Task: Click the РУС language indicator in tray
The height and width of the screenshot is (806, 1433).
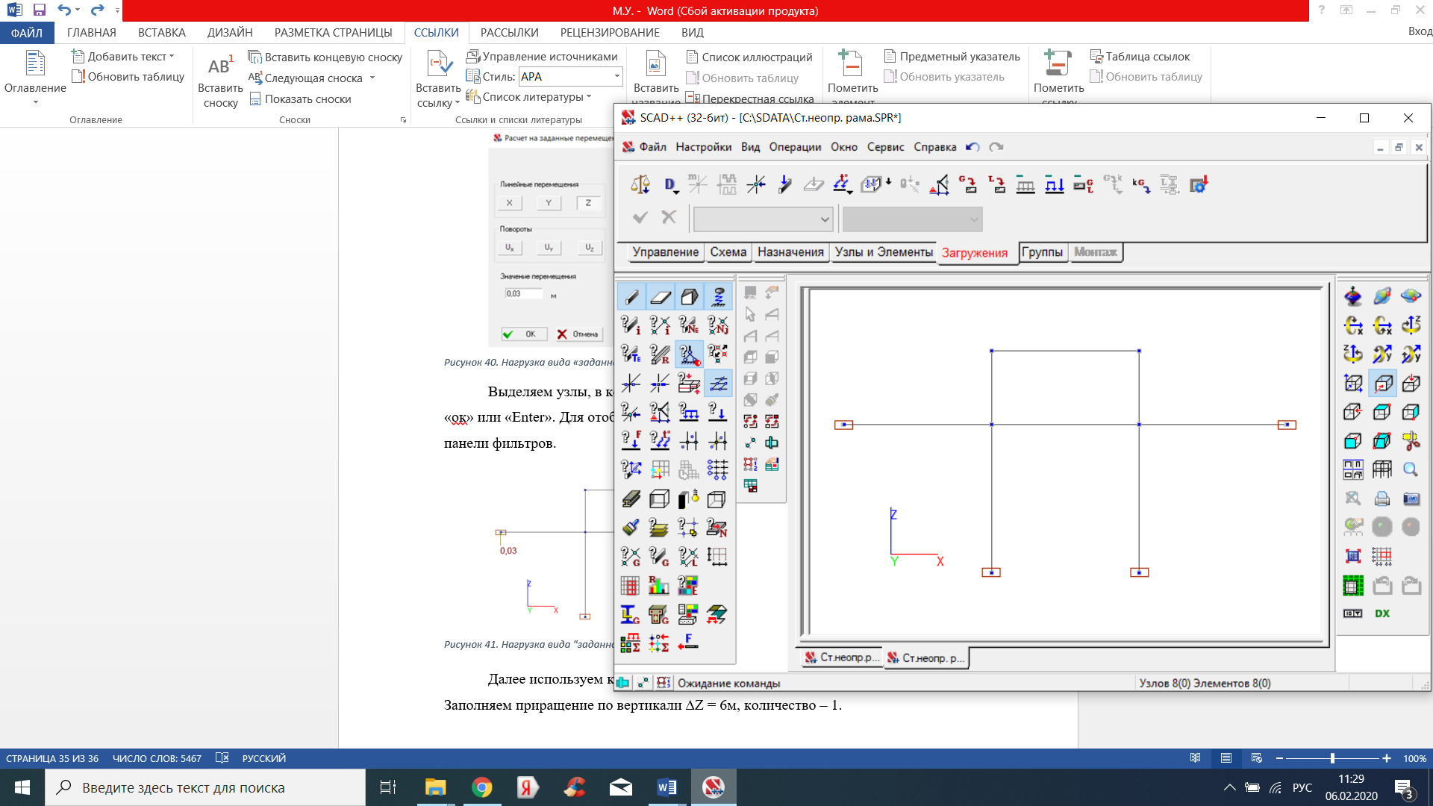Action: tap(1302, 787)
